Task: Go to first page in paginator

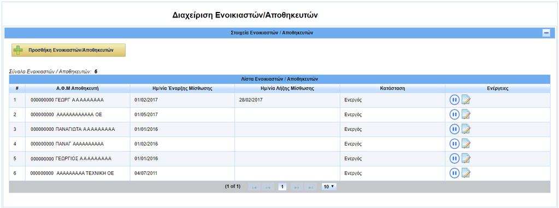Action: pyautogui.click(x=254, y=187)
